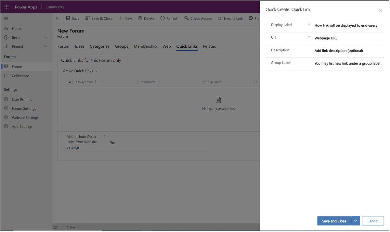Image resolution: width=390 pixels, height=232 pixels.
Task: Select the Quick Links tab
Action: [187, 46]
